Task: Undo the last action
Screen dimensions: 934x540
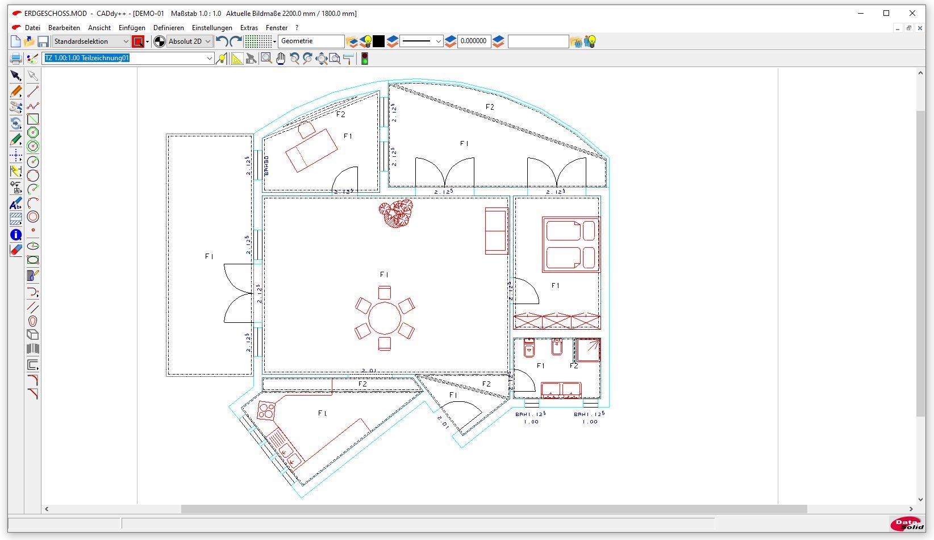Action: (x=222, y=41)
